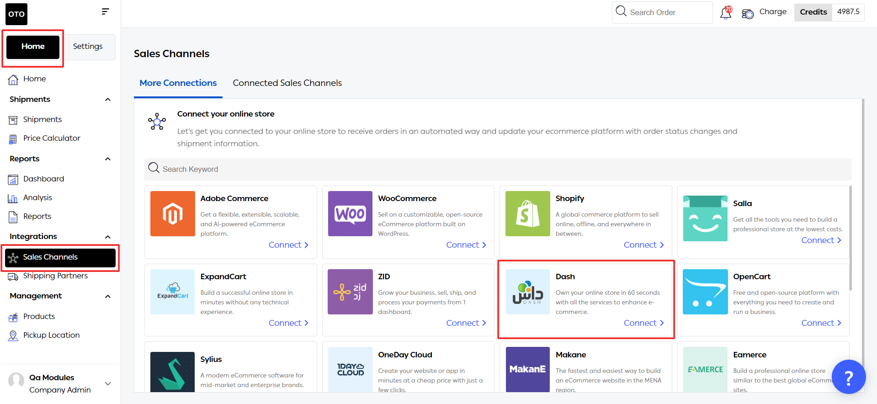Screen dimensions: 877x404
Task: Click the Charge coins icon
Action: tap(748, 14)
